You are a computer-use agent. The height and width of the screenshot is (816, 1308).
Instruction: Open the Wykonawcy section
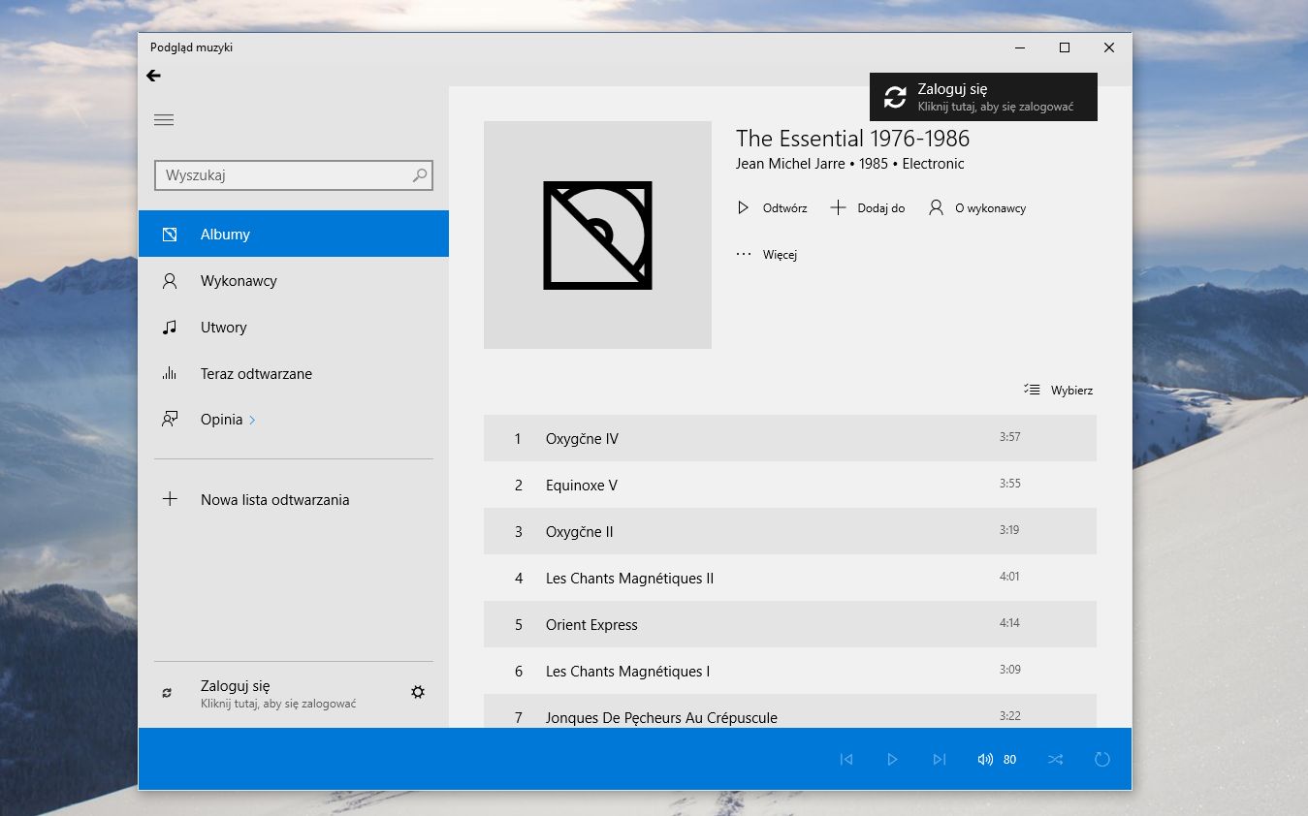pyautogui.click(x=294, y=281)
